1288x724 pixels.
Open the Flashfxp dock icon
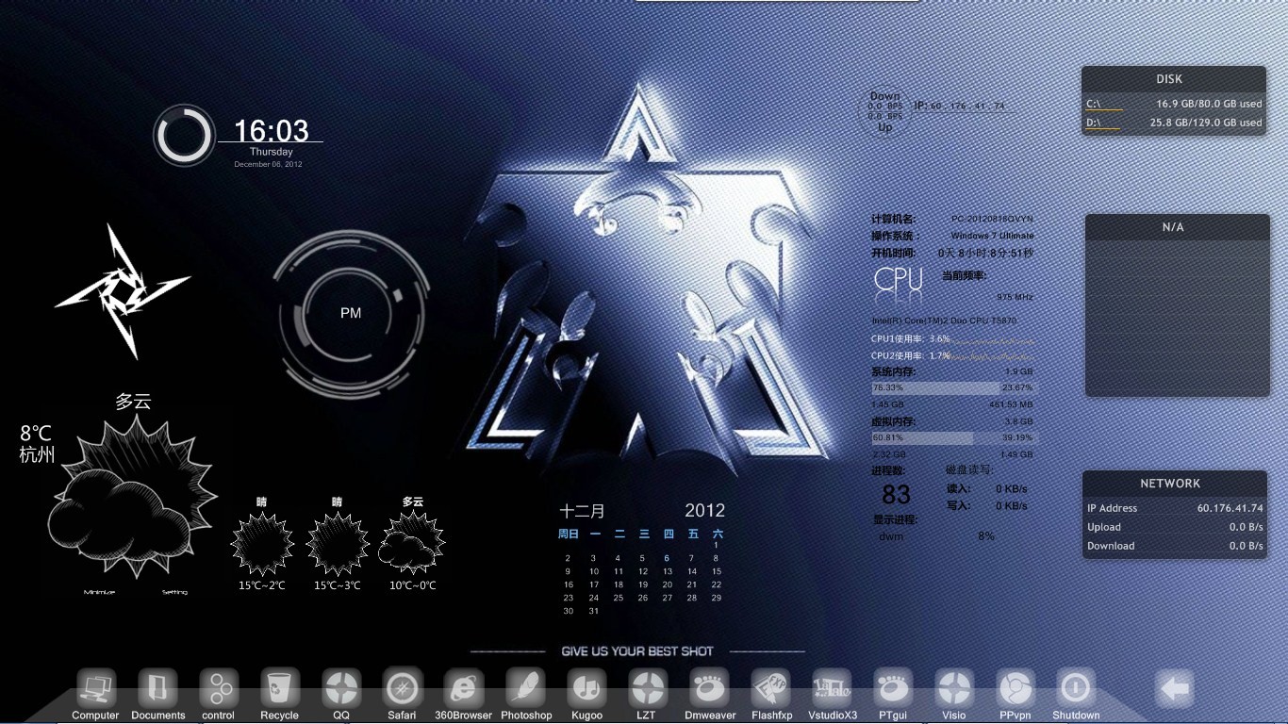[x=771, y=688]
